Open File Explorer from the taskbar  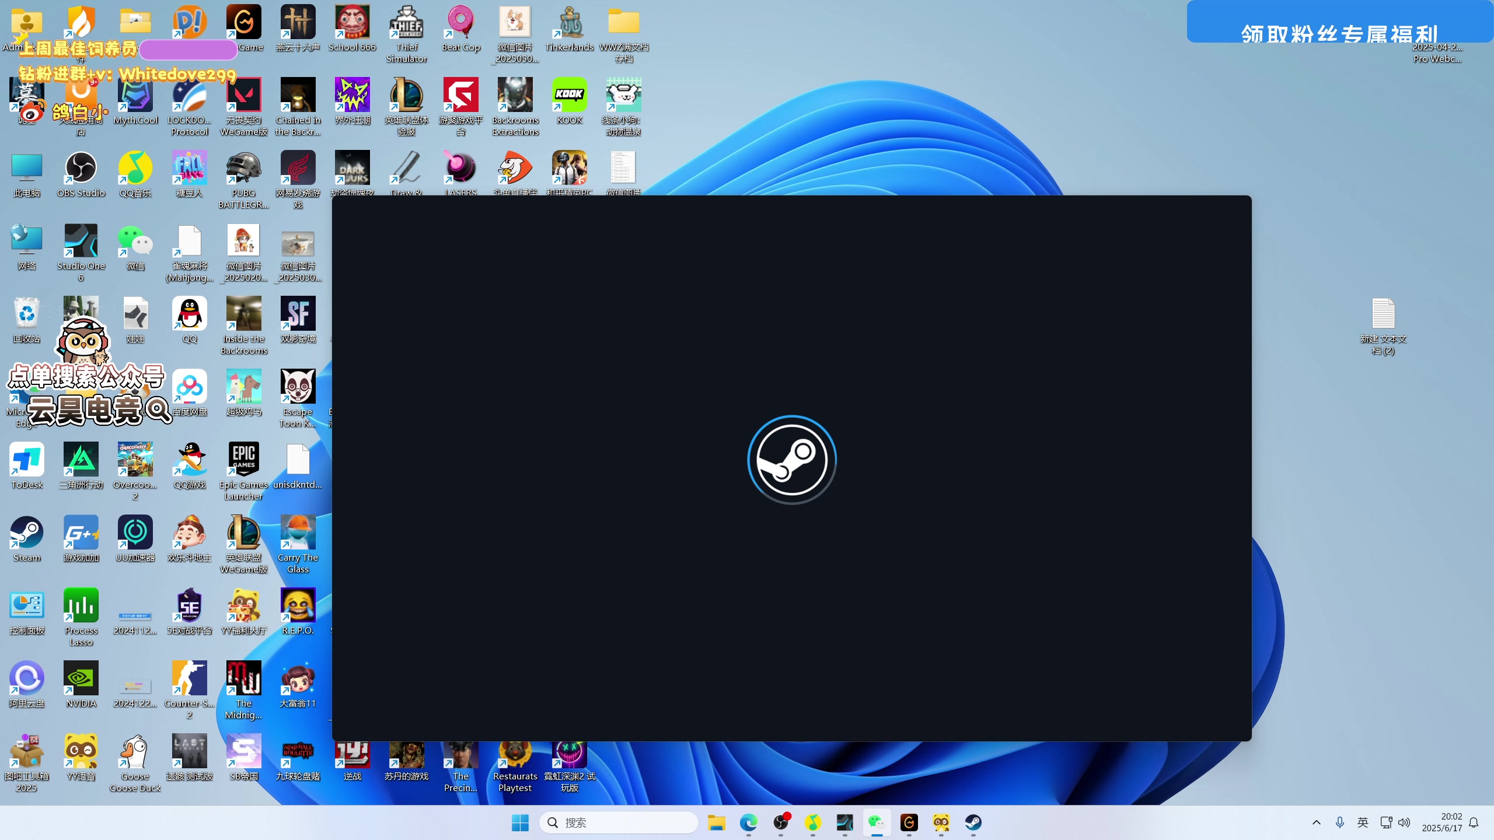pyautogui.click(x=717, y=822)
